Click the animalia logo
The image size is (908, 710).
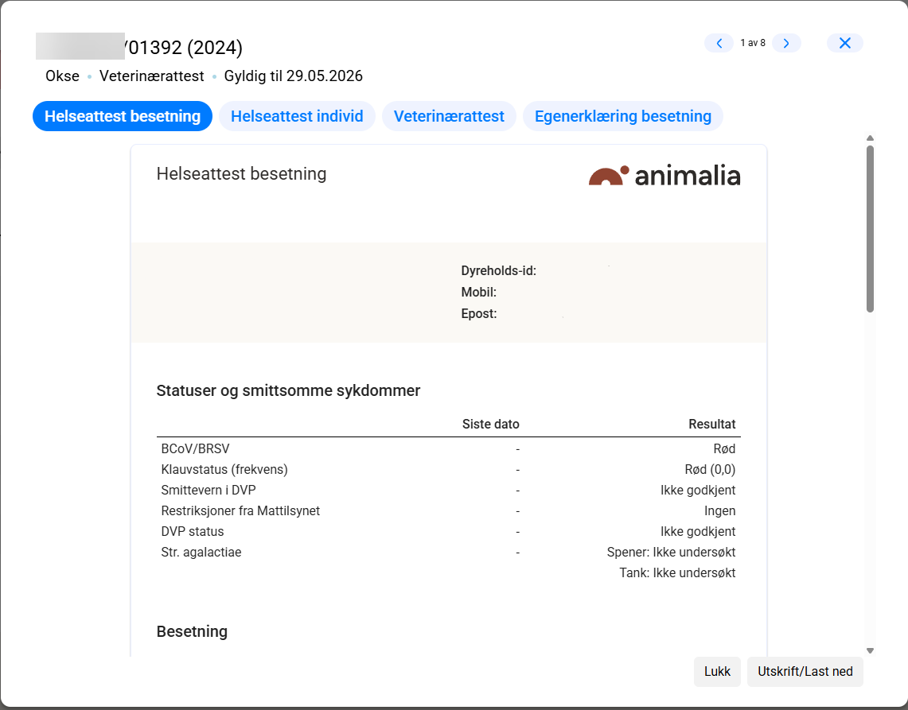point(664,176)
